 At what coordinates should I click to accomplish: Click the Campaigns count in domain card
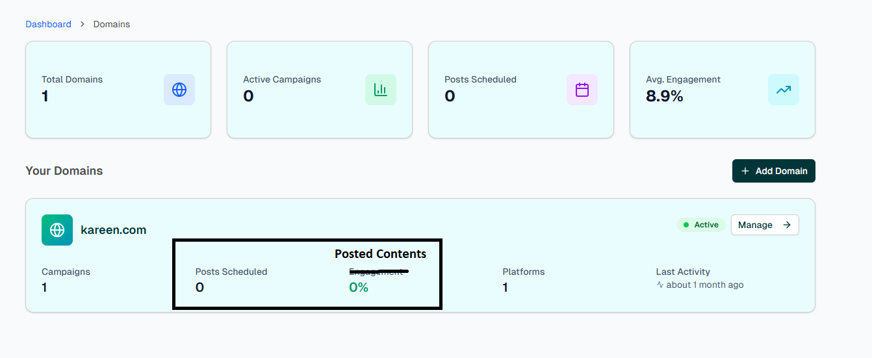click(44, 287)
